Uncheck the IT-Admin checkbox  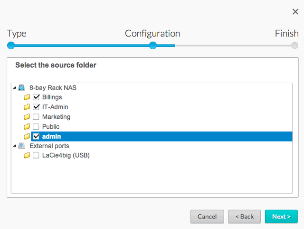[x=36, y=107]
